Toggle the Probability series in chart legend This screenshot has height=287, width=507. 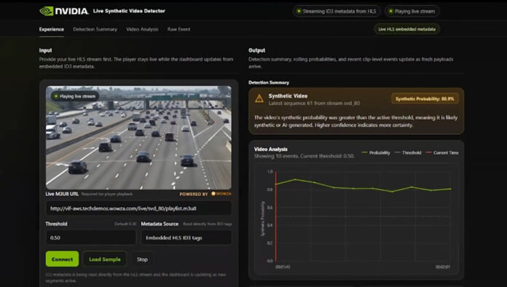click(376, 152)
